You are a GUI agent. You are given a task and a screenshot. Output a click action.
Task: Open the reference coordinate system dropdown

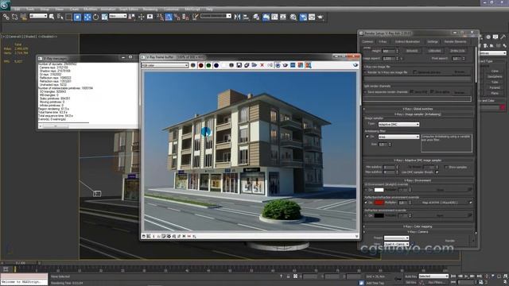click(118, 16)
